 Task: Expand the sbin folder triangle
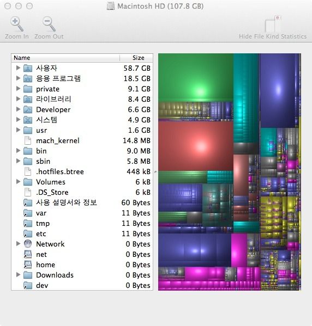coord(18,161)
